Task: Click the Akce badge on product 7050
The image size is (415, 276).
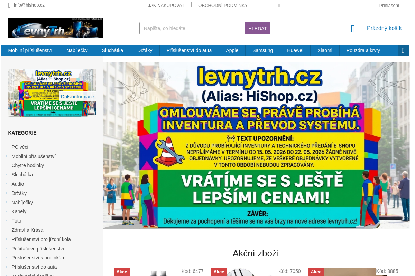Action: (219, 272)
